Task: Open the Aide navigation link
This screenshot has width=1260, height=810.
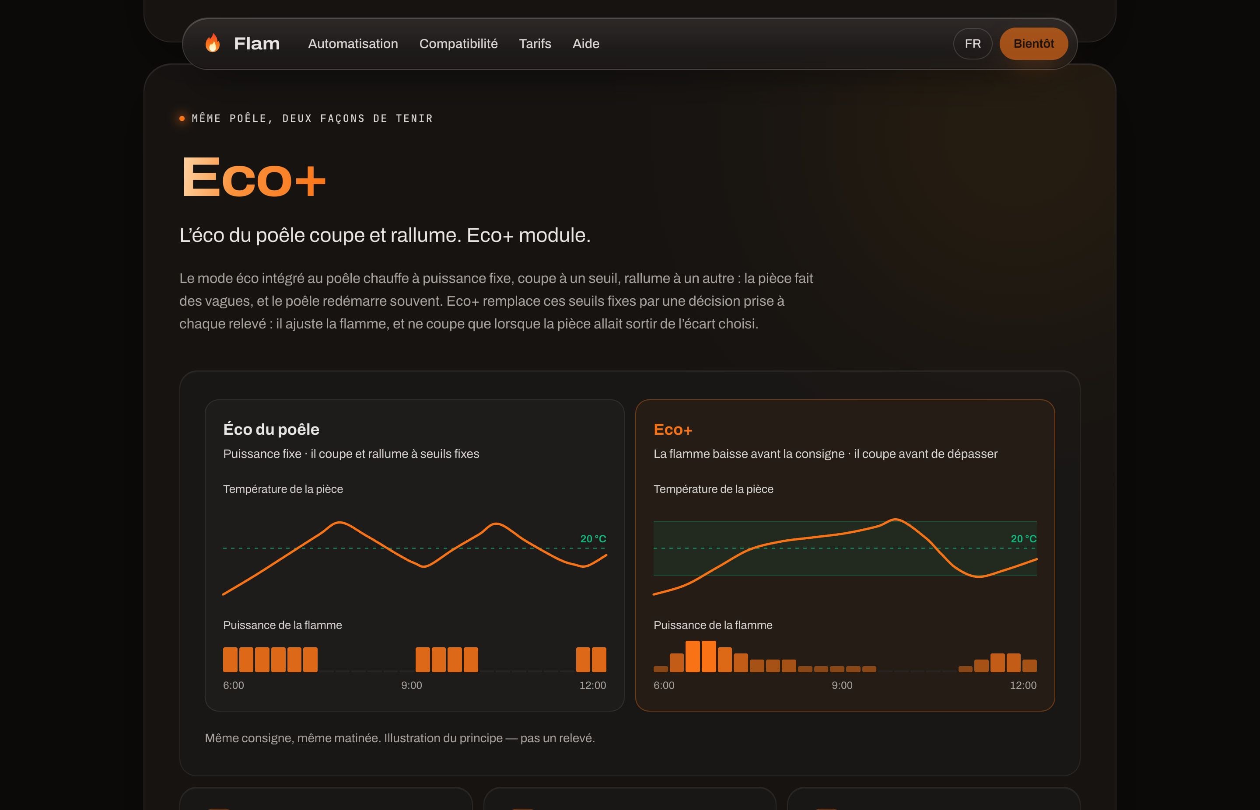Action: coord(586,44)
